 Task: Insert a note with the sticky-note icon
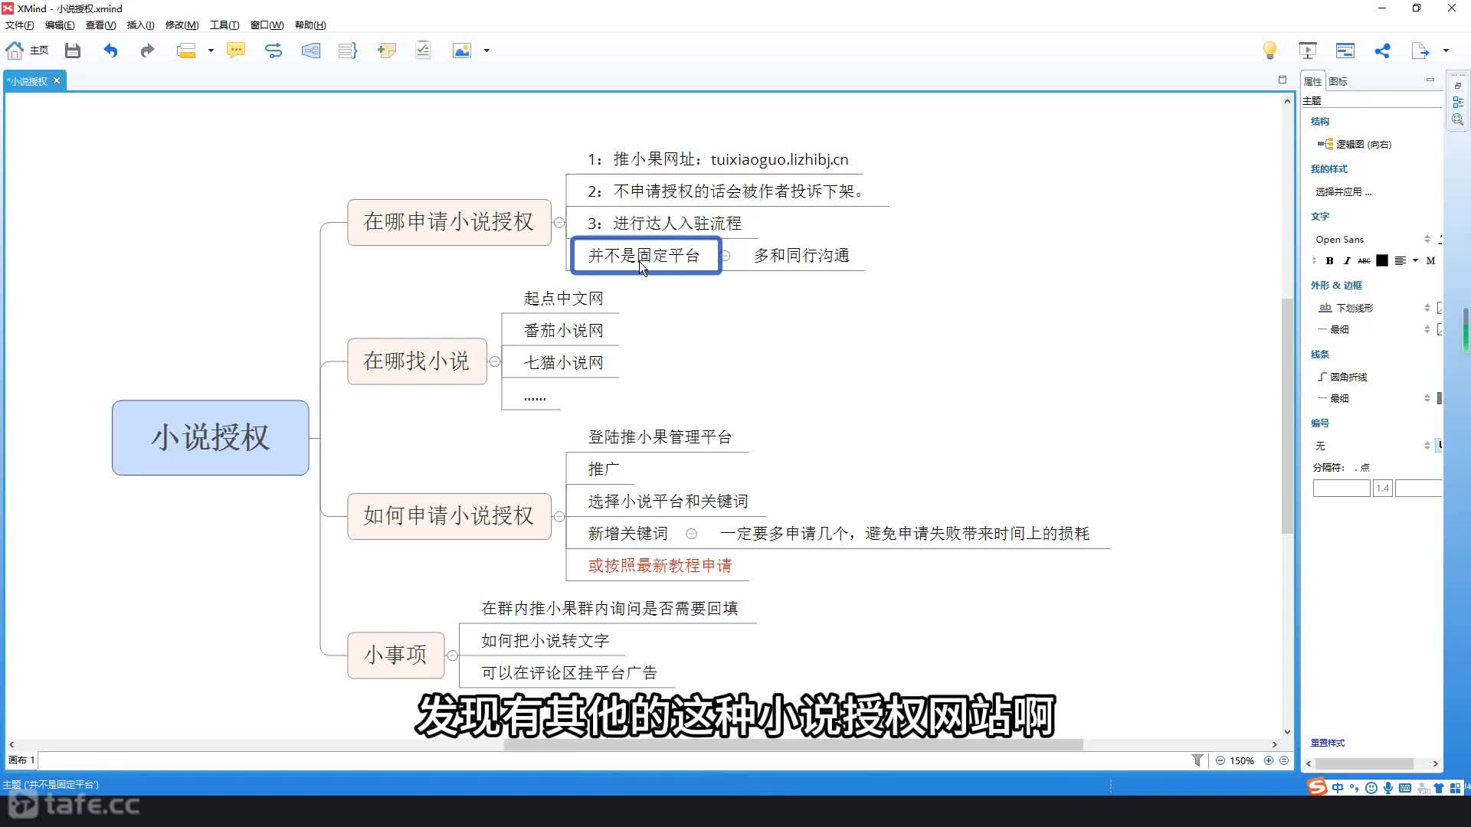pyautogui.click(x=386, y=51)
